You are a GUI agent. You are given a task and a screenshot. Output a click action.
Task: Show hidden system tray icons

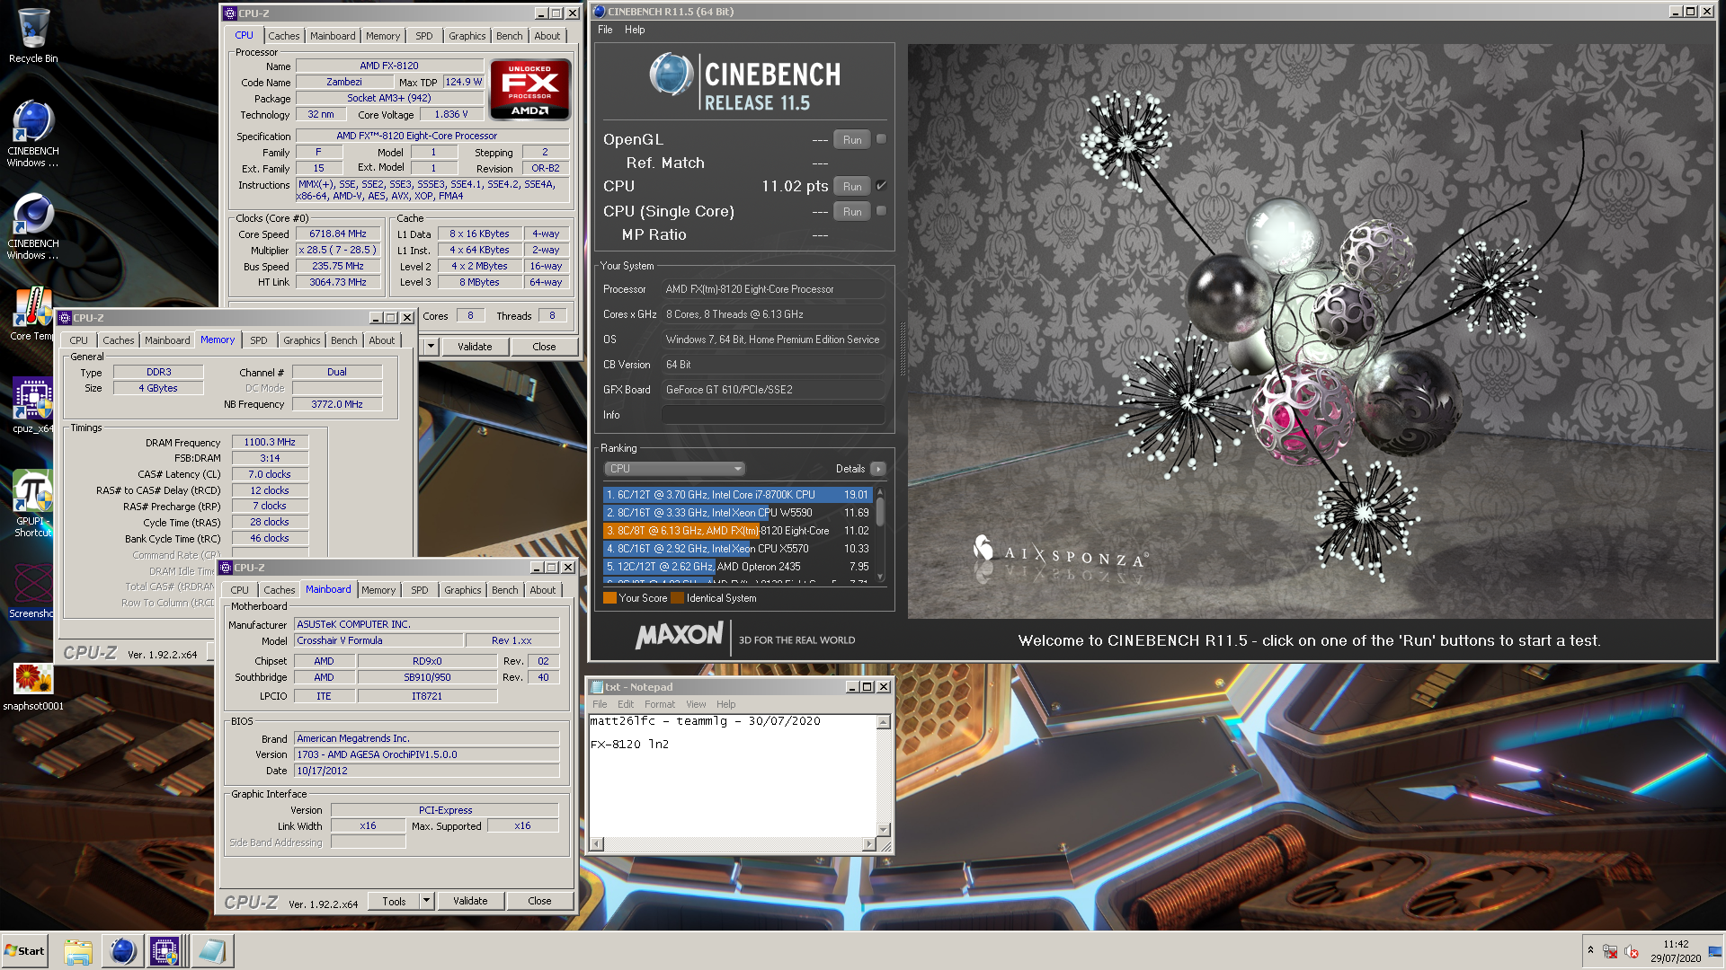[x=1590, y=950]
